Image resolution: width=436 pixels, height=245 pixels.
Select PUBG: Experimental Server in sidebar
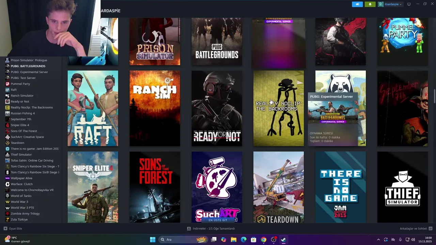(29, 72)
